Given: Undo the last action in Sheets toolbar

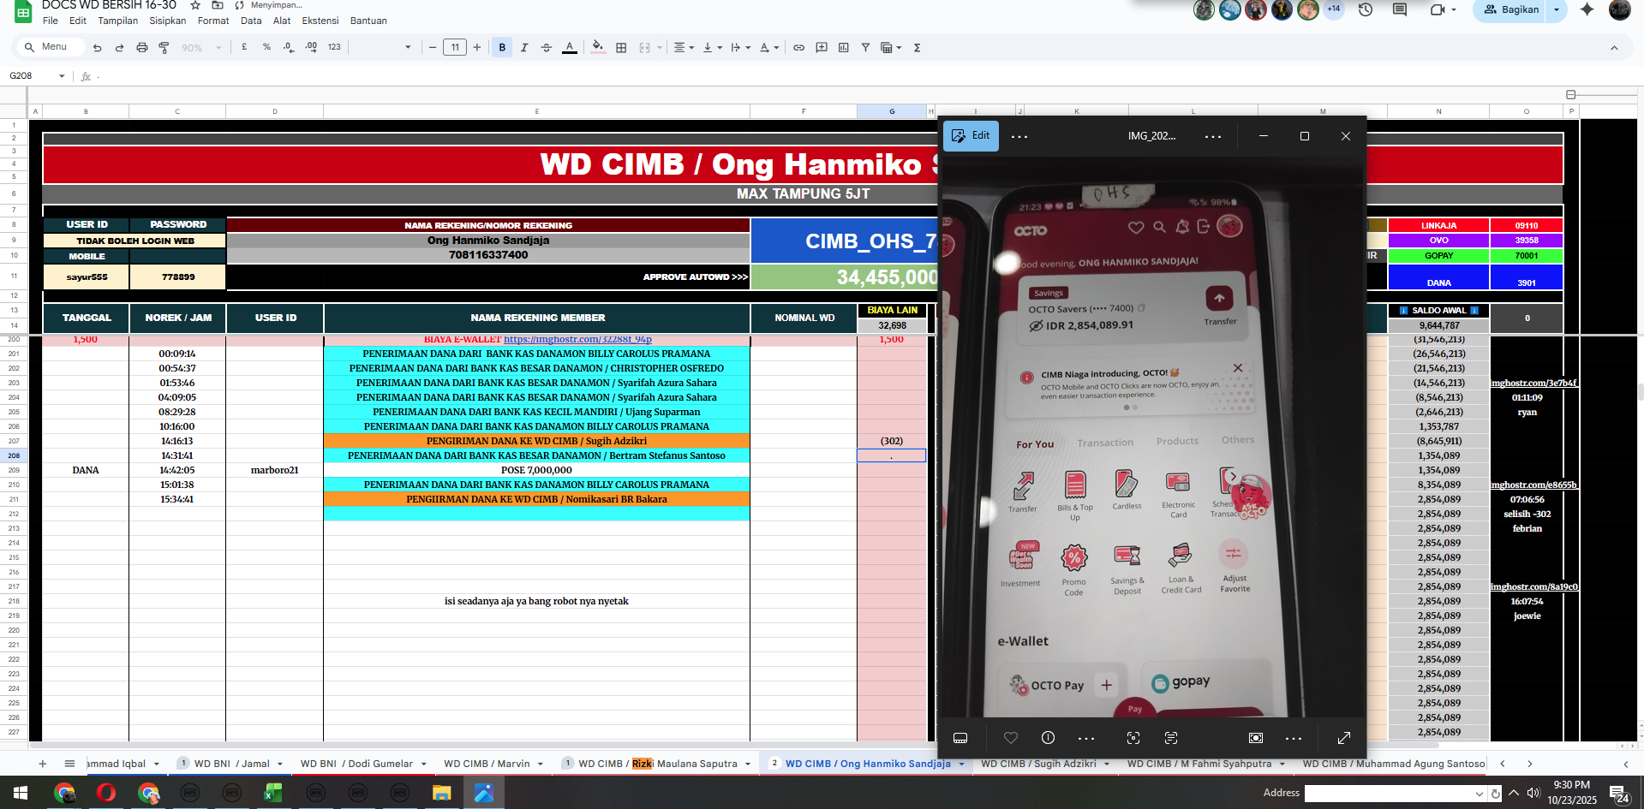Looking at the screenshot, I should tap(97, 48).
